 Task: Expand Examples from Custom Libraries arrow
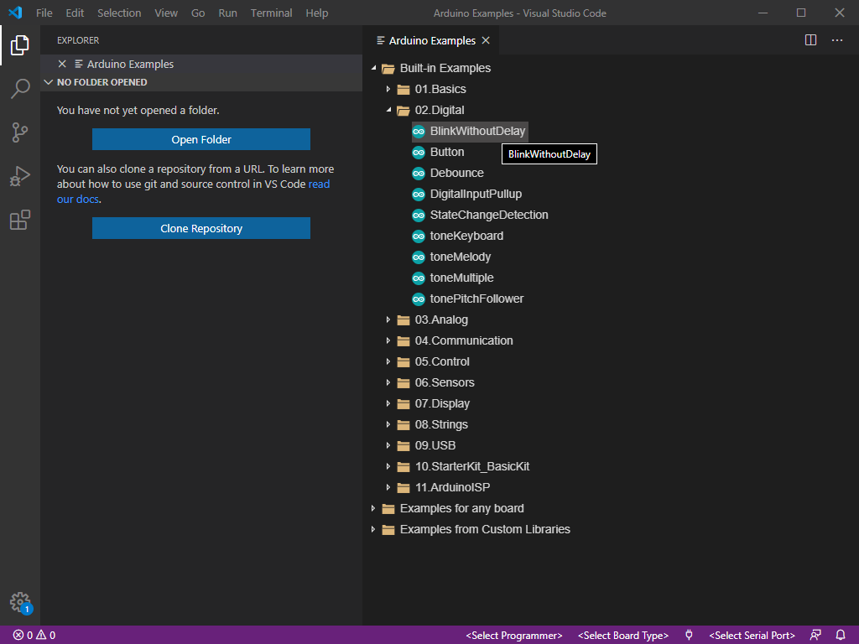point(373,530)
